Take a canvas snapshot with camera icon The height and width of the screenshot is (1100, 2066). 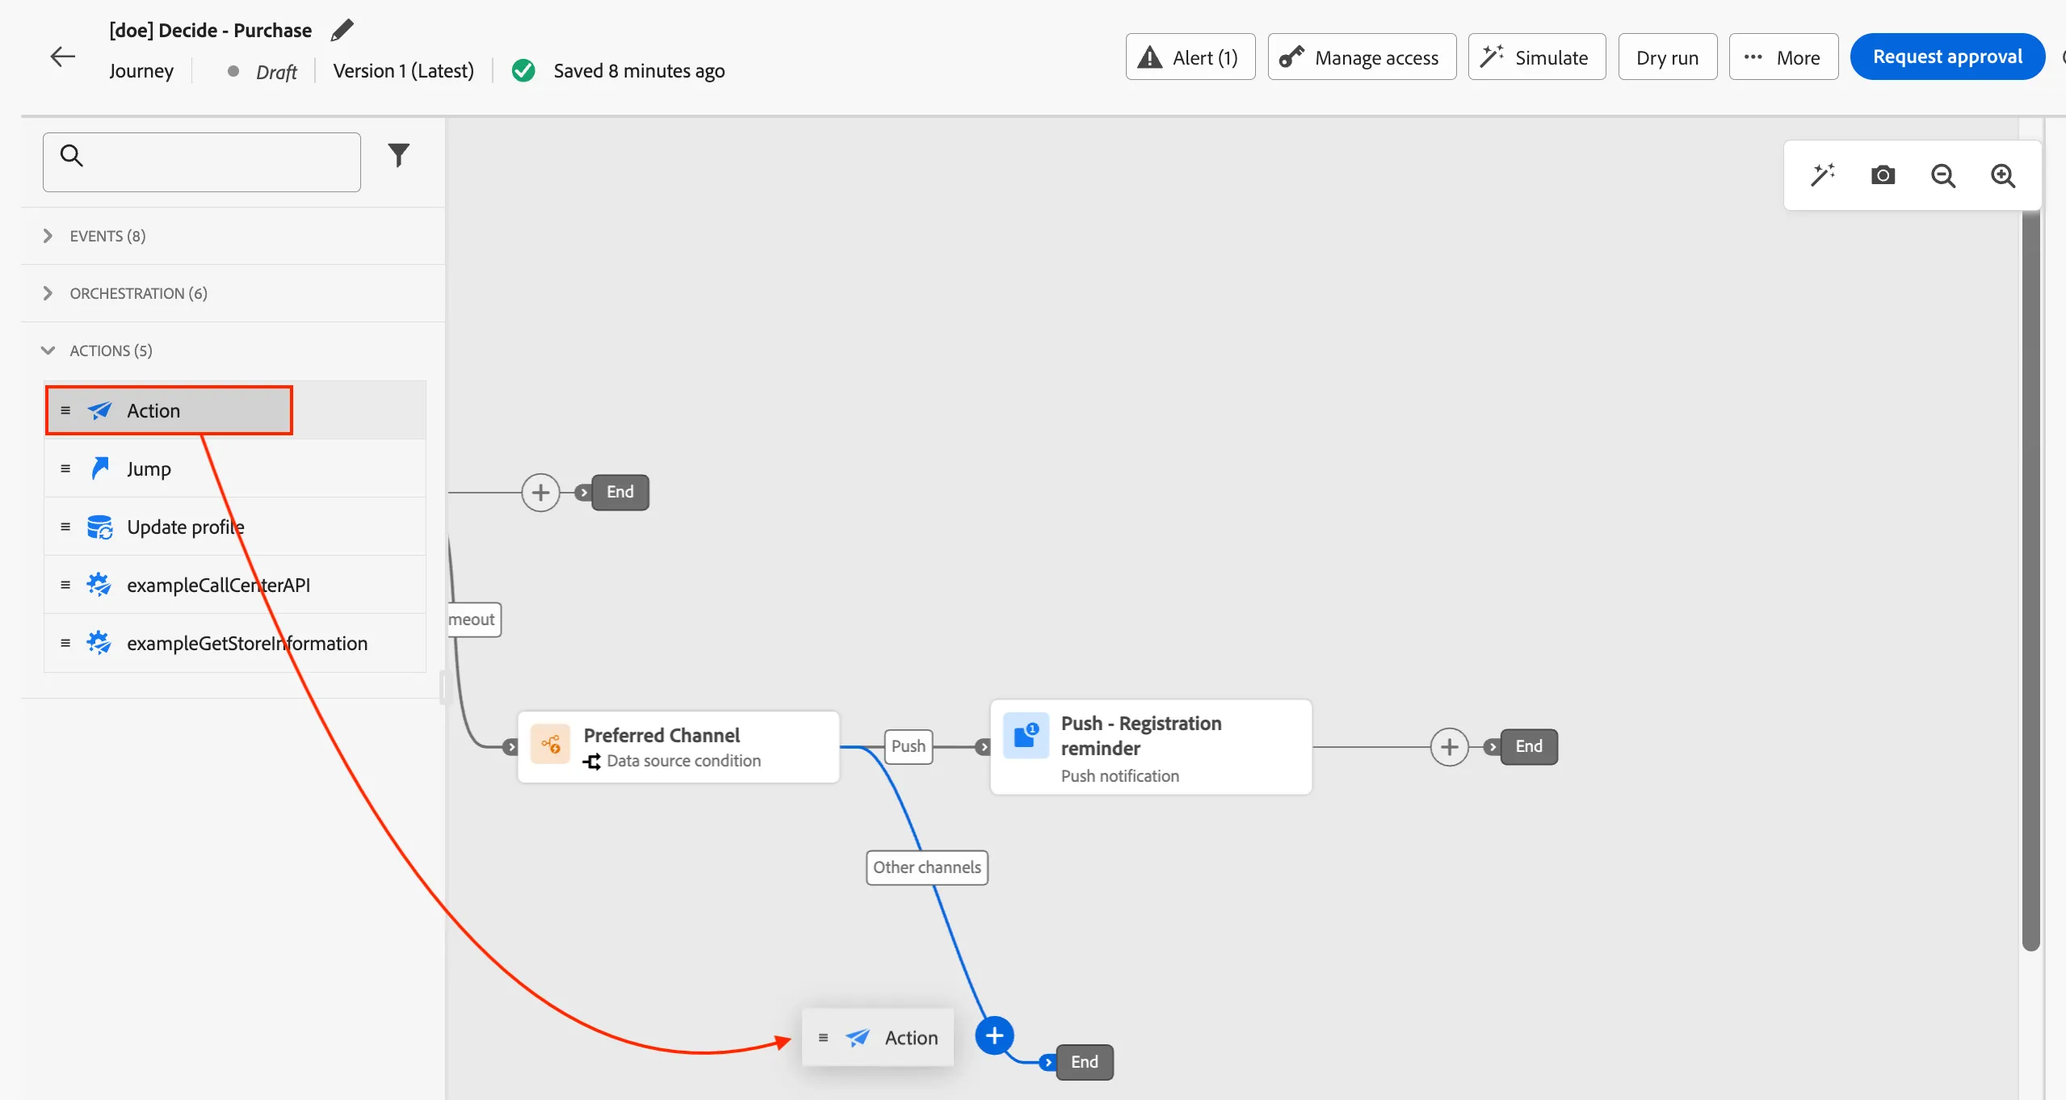coord(1883,175)
